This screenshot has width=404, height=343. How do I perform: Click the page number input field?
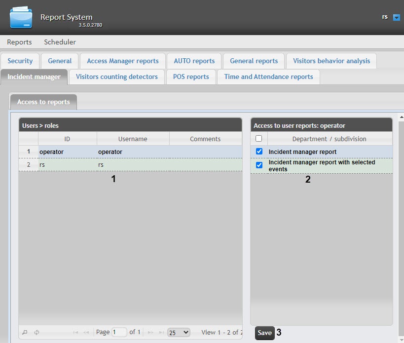(119, 333)
